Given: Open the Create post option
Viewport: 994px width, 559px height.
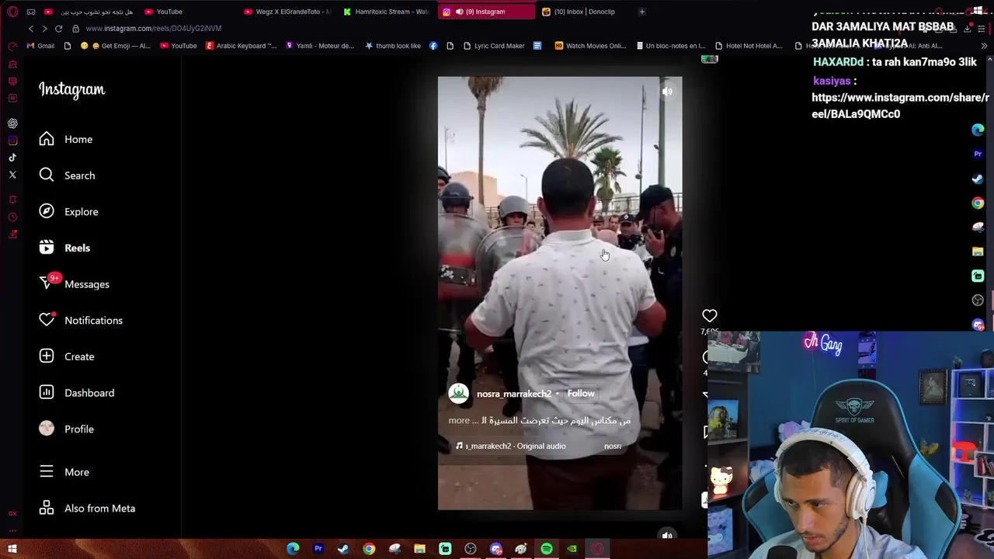Looking at the screenshot, I should [x=67, y=356].
